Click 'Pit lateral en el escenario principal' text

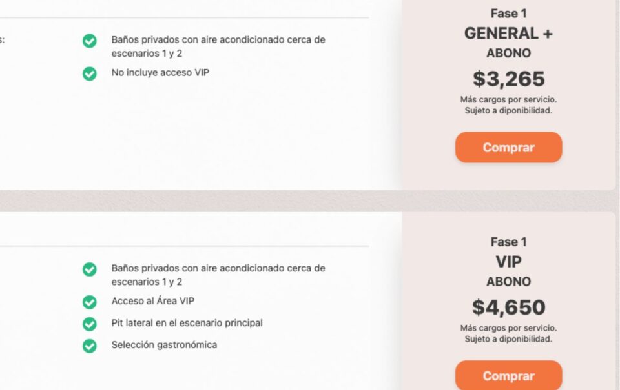tap(187, 323)
